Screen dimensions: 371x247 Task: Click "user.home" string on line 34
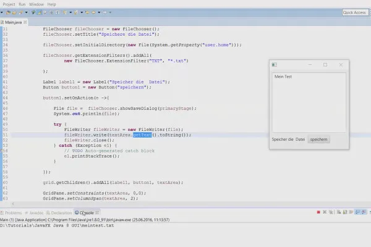216,45
